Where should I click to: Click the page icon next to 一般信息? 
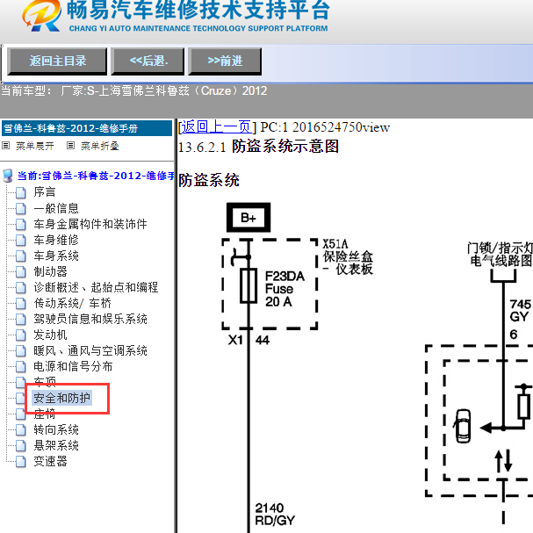21,208
